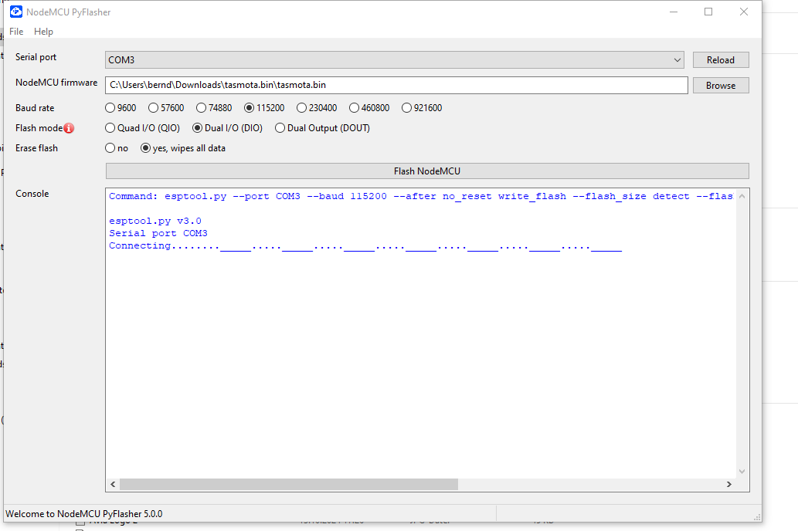Click the console scroll up arrow
This screenshot has width=798, height=531.
[742, 196]
